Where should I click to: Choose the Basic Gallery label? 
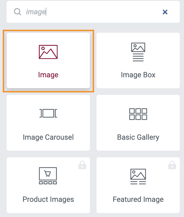point(138,137)
